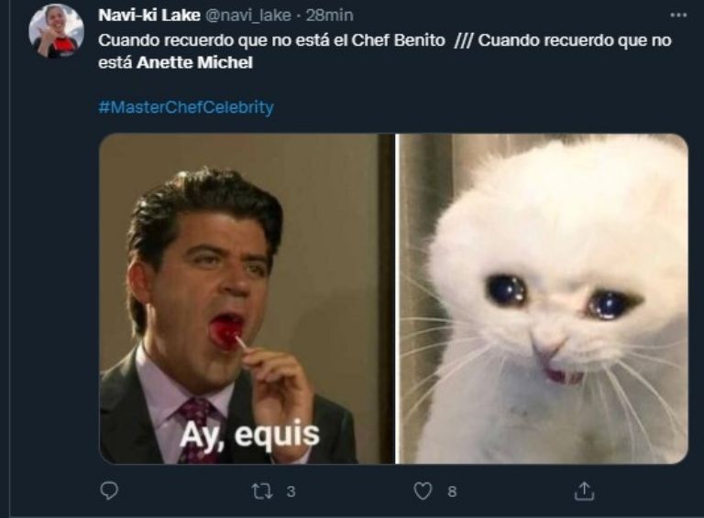This screenshot has width=704, height=518.
Task: Click the 'Ay, equis' caption on the meme
Action: pyautogui.click(x=249, y=435)
